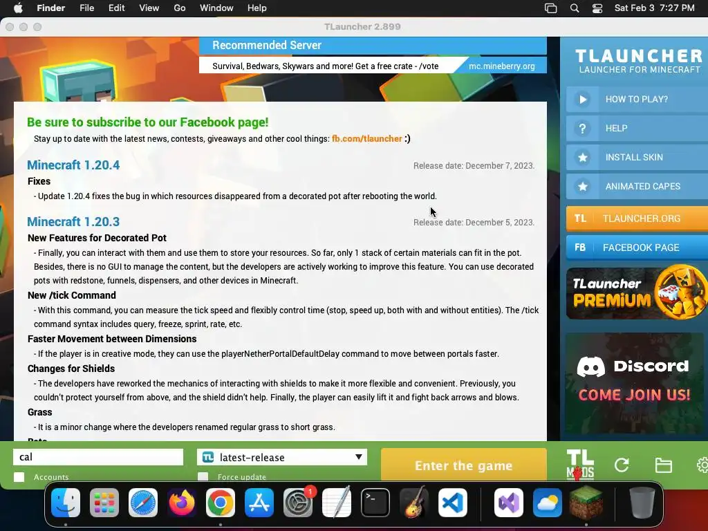Click the HOW TO PLAY? button

[637, 100]
